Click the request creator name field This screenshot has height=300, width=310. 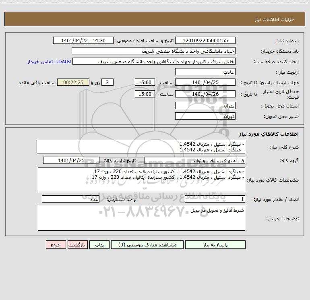click(154, 61)
